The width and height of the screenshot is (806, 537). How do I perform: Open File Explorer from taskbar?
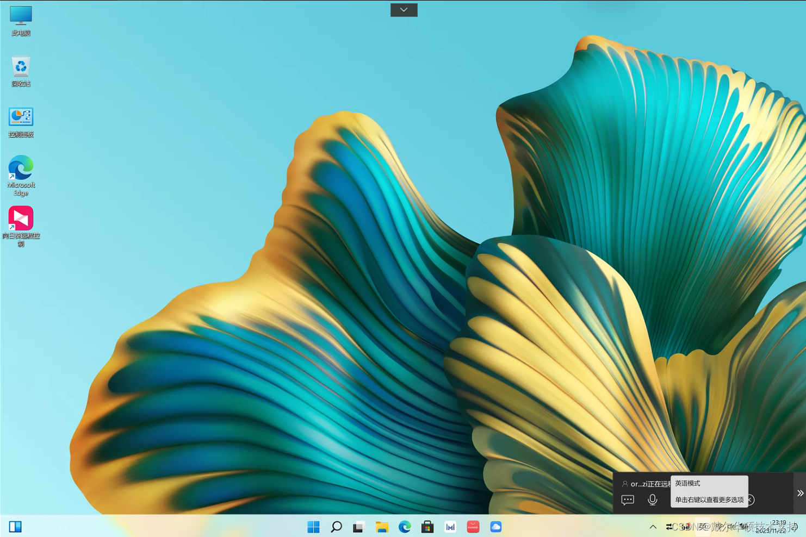(x=381, y=527)
